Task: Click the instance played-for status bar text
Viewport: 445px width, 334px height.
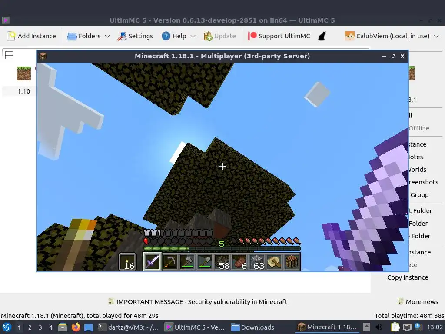Action: [80, 316]
